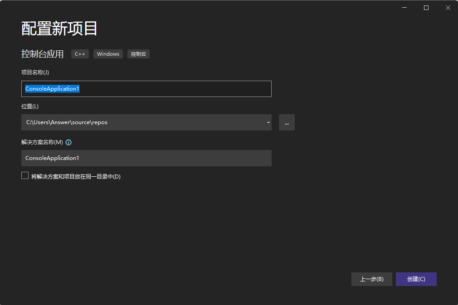The width and height of the screenshot is (458, 305).
Task: Click the 将解决方案和项目放在同一目录中 label text
Action: click(76, 176)
